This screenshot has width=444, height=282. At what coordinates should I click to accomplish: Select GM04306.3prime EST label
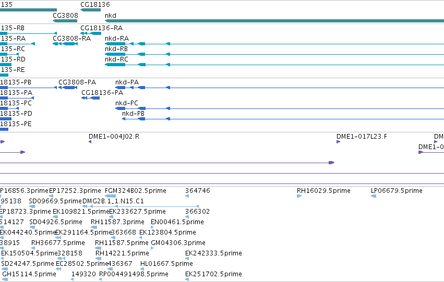178,243
